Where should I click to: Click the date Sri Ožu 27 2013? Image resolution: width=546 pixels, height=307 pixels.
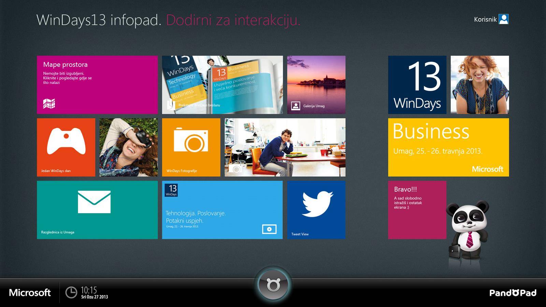(95, 297)
